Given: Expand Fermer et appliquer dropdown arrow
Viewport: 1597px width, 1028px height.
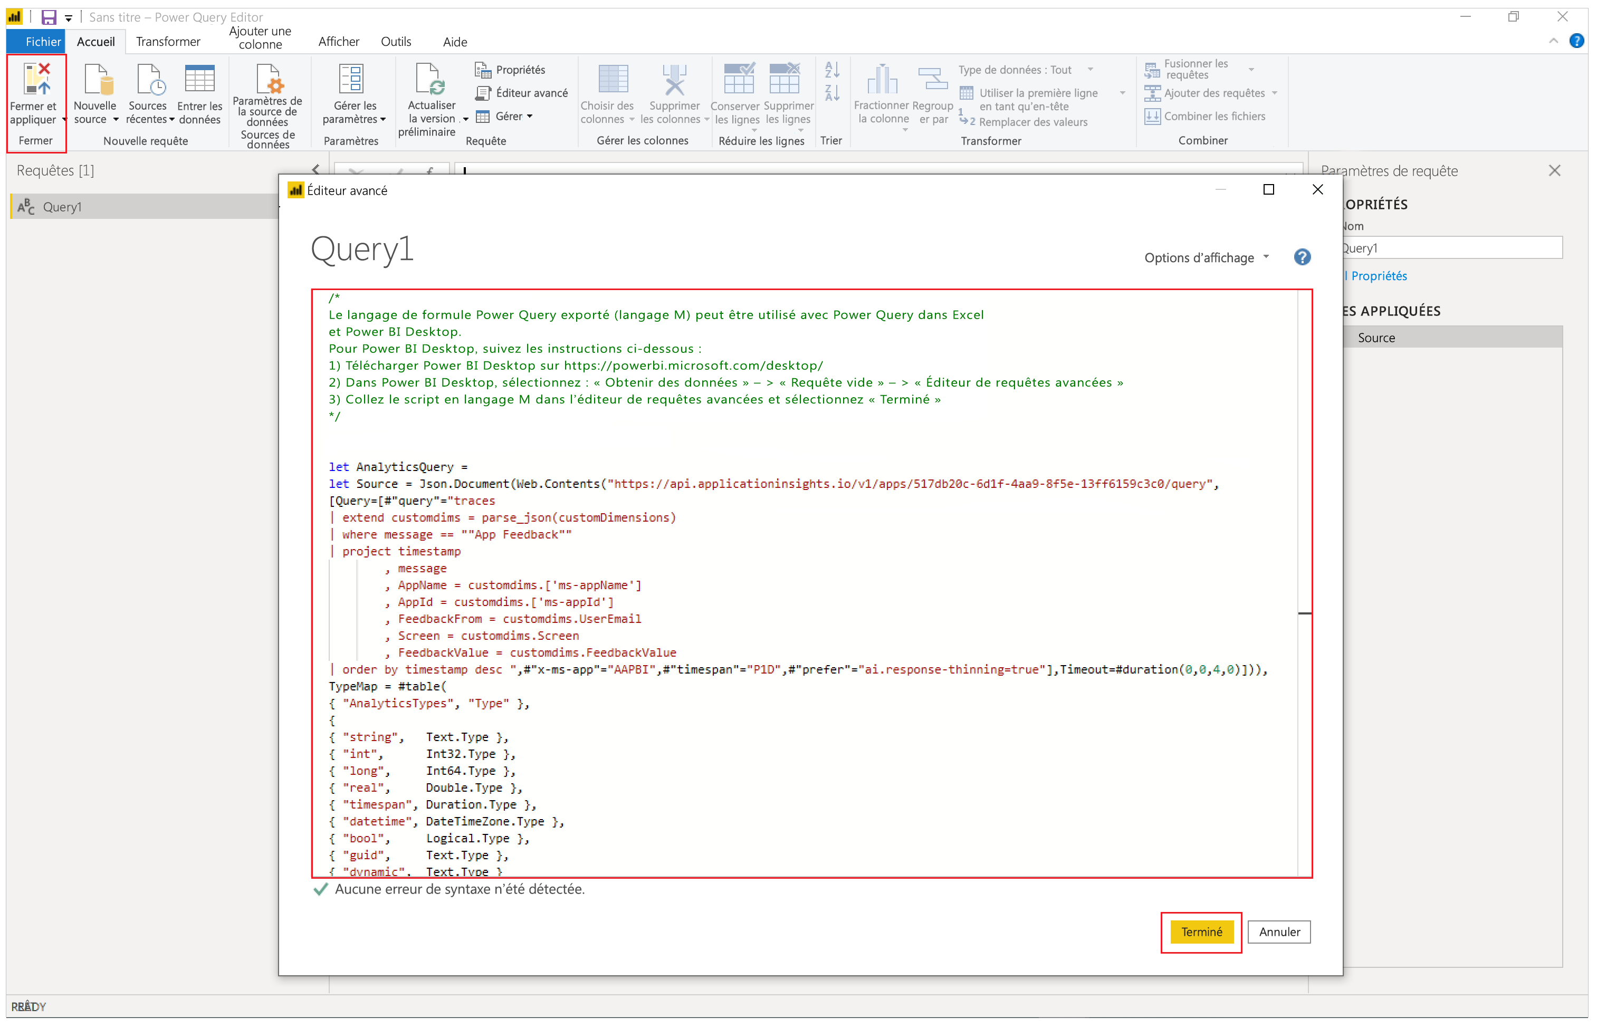Looking at the screenshot, I should point(65,120).
